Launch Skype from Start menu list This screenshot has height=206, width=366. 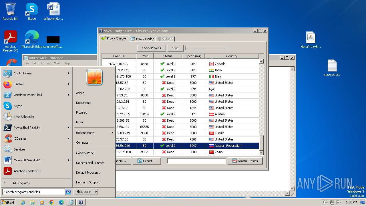point(36,106)
